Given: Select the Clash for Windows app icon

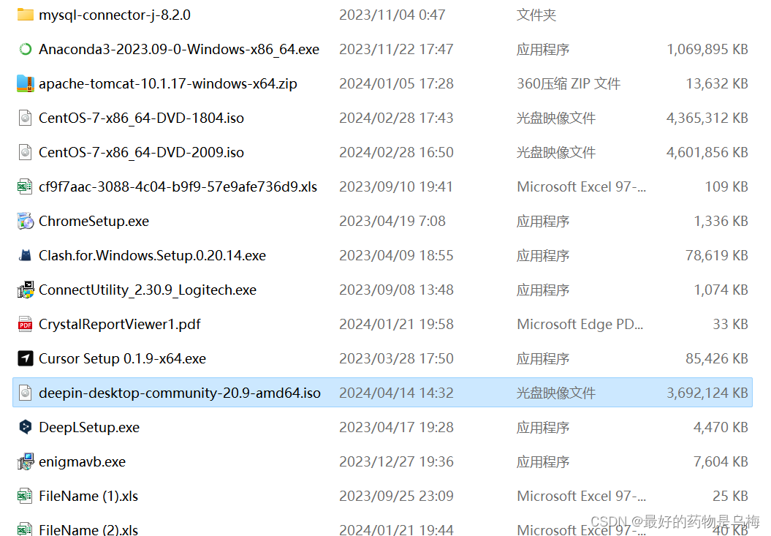Looking at the screenshot, I should point(25,255).
